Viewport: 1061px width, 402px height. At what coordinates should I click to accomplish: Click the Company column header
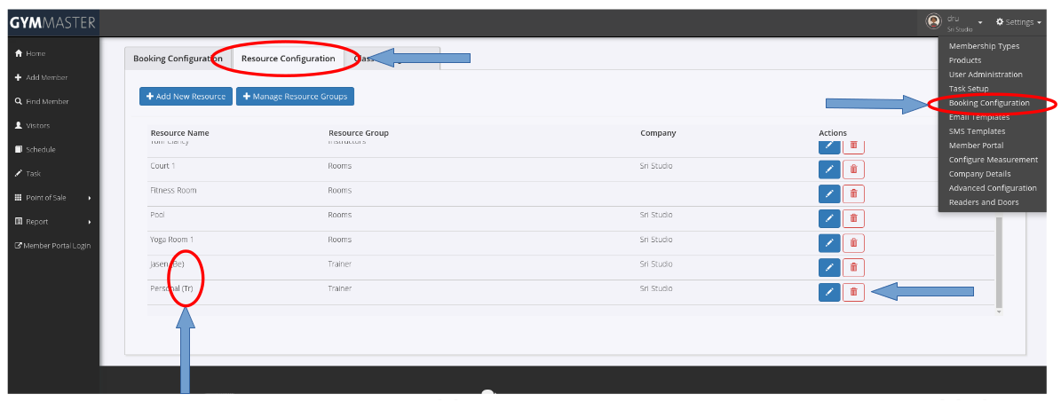click(658, 133)
